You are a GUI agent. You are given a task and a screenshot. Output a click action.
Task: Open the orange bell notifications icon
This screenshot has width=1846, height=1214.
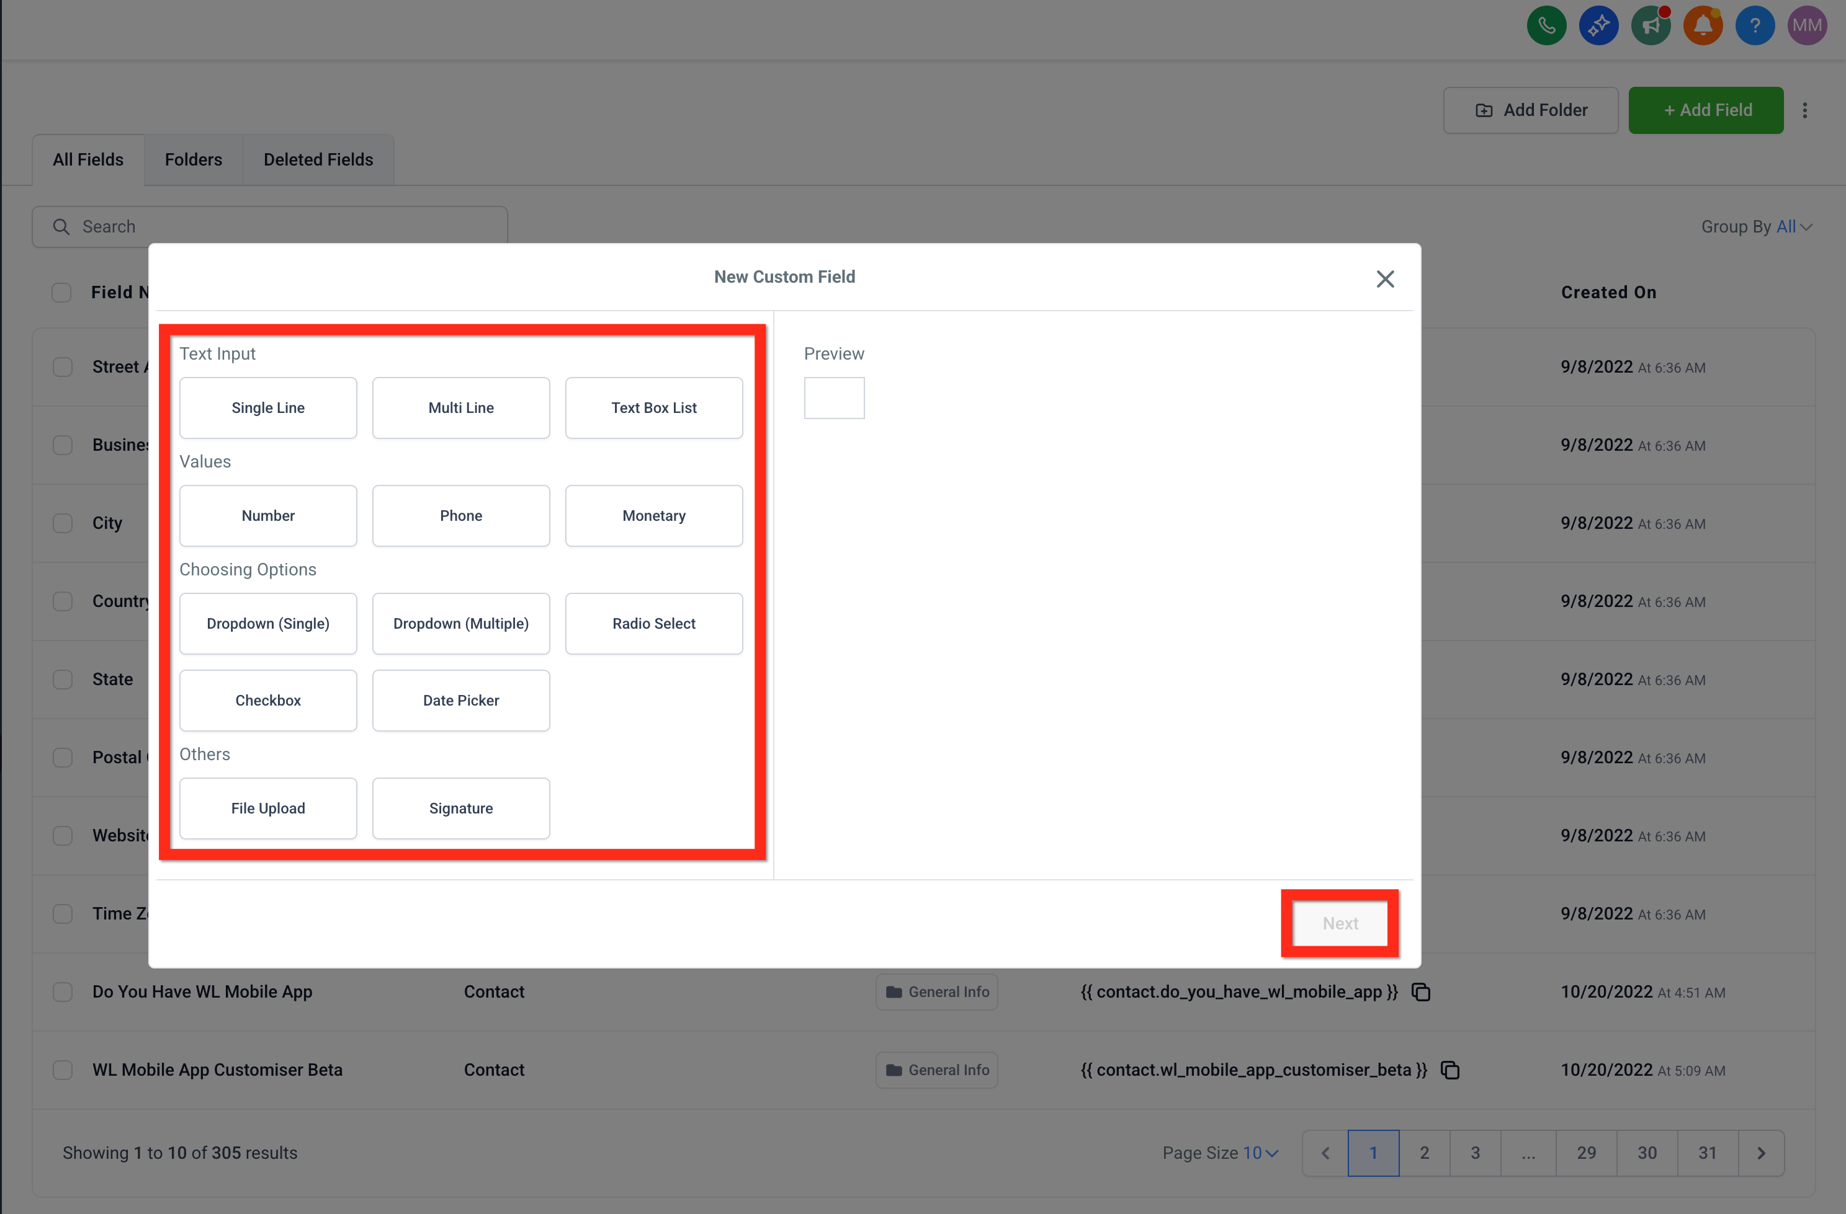tap(1703, 25)
